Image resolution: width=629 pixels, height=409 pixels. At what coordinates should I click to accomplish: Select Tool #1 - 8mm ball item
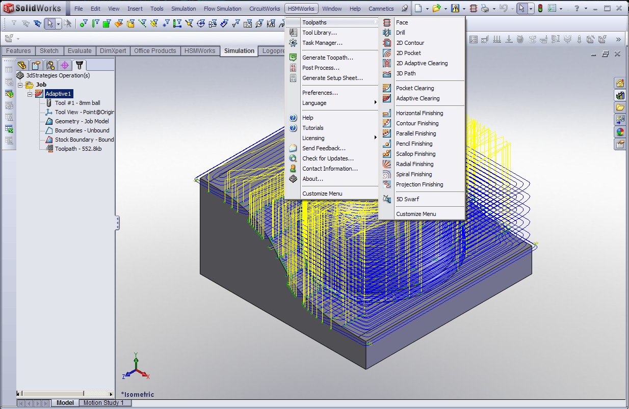77,103
